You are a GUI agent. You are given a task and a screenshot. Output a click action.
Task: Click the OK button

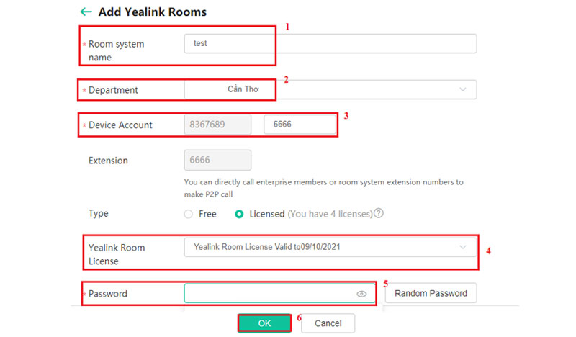click(264, 323)
